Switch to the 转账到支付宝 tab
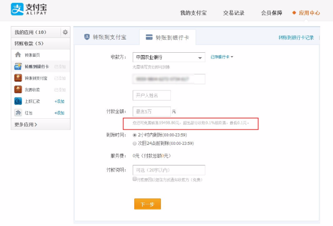The height and width of the screenshot is (226, 333). tap(106, 37)
